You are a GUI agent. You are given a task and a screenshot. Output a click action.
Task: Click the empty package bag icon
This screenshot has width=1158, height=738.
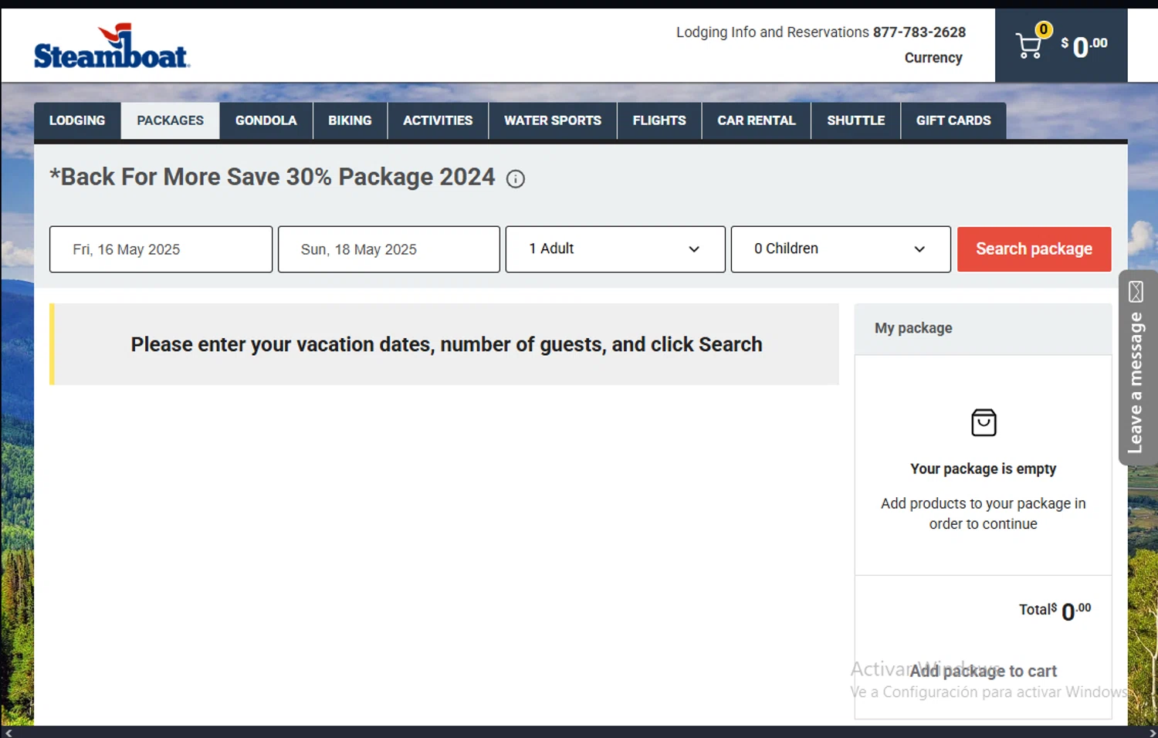(984, 422)
